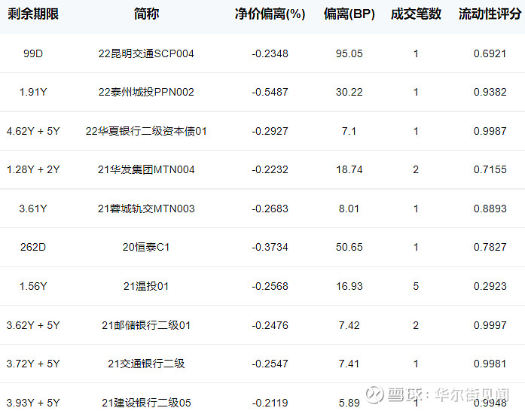Click BP deviation value 7.42

[x=349, y=325]
